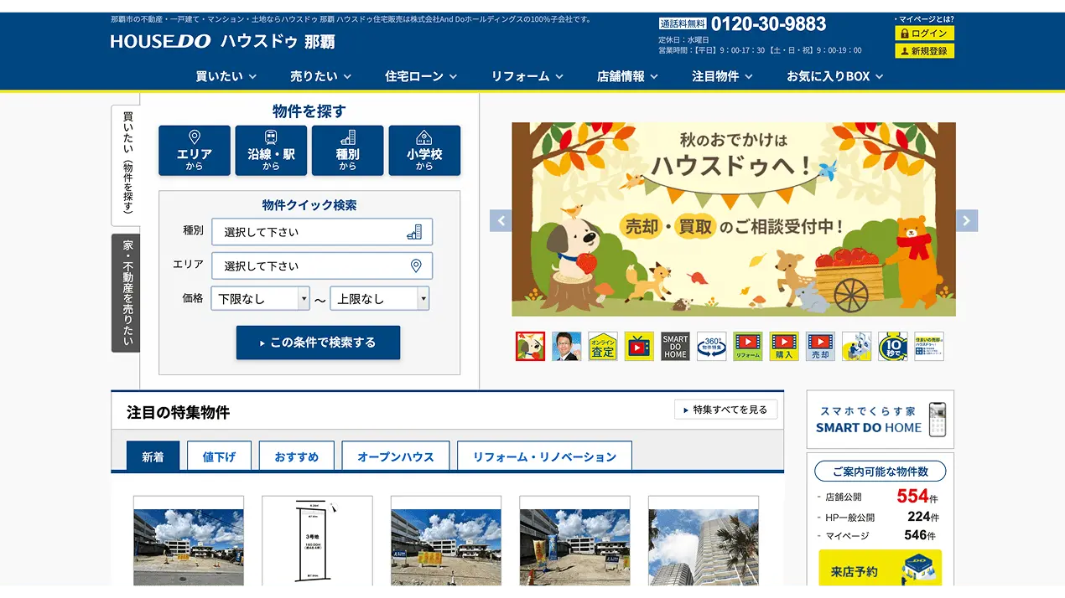
Task: Open the オンライン査定 online assessment icon
Action: [604, 345]
